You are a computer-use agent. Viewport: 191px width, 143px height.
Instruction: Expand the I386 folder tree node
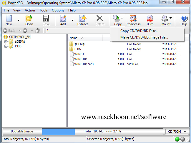[x=6, y=46]
